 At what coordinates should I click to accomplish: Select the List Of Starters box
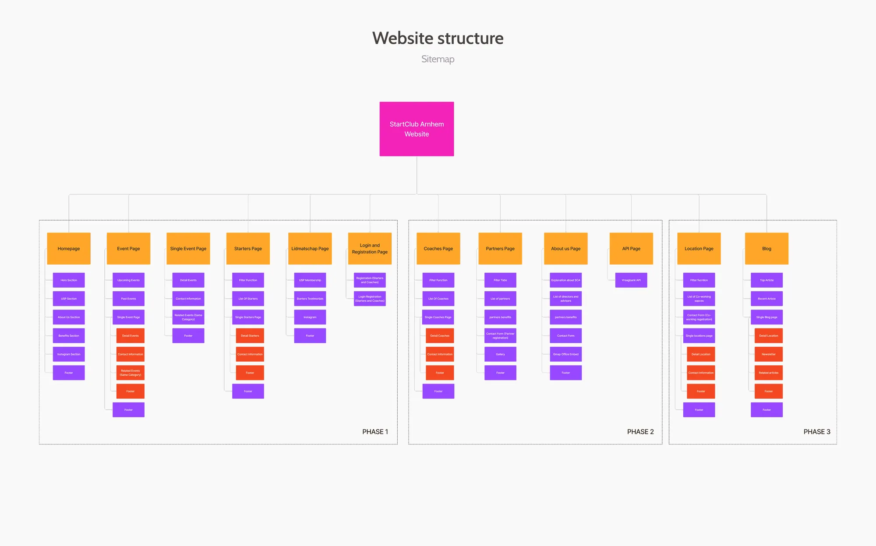[248, 299]
